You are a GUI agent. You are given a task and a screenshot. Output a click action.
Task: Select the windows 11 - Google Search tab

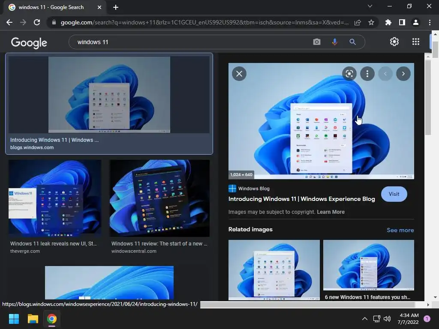point(54,7)
